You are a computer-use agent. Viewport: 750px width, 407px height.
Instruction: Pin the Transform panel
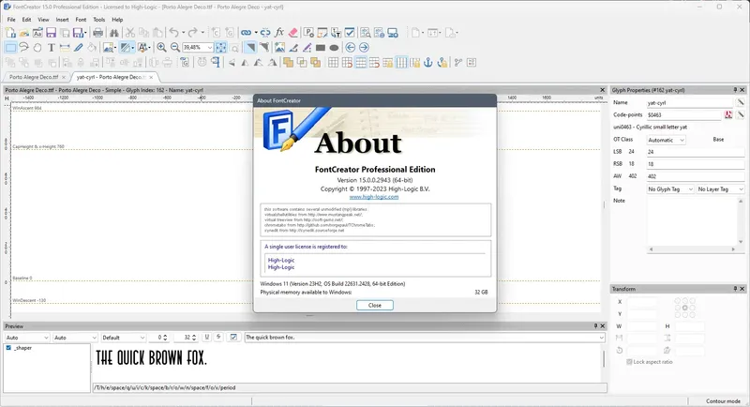point(735,289)
